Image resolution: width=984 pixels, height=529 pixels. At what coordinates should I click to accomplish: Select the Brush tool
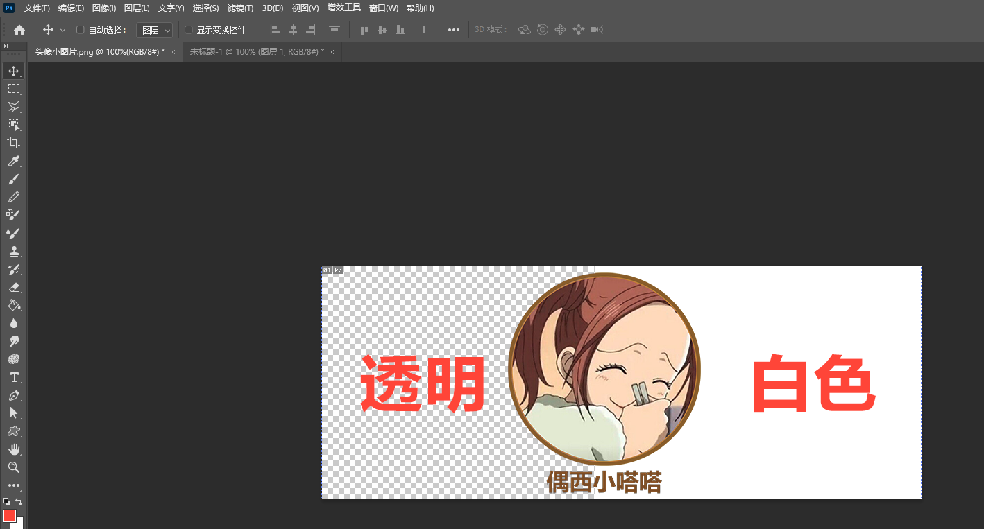(x=13, y=179)
